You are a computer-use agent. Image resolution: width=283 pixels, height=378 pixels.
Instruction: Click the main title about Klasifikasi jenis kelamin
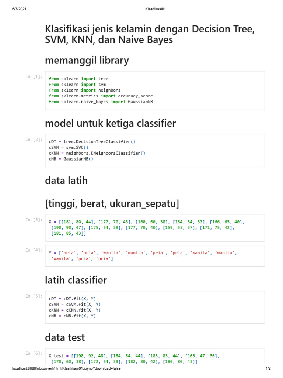pyautogui.click(x=150, y=34)
